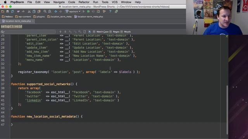Toggle the fold end marker at line 32
Viewport: 248px width, 139px height.
click(10, 64)
